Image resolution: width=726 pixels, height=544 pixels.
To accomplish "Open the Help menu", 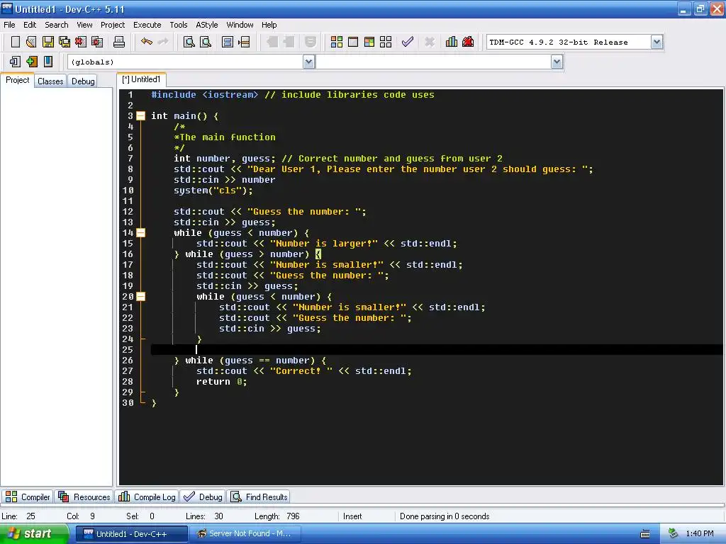I will pyautogui.click(x=269, y=25).
